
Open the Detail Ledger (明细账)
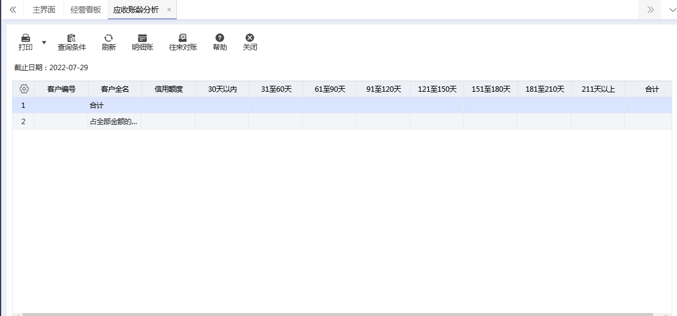tap(142, 38)
